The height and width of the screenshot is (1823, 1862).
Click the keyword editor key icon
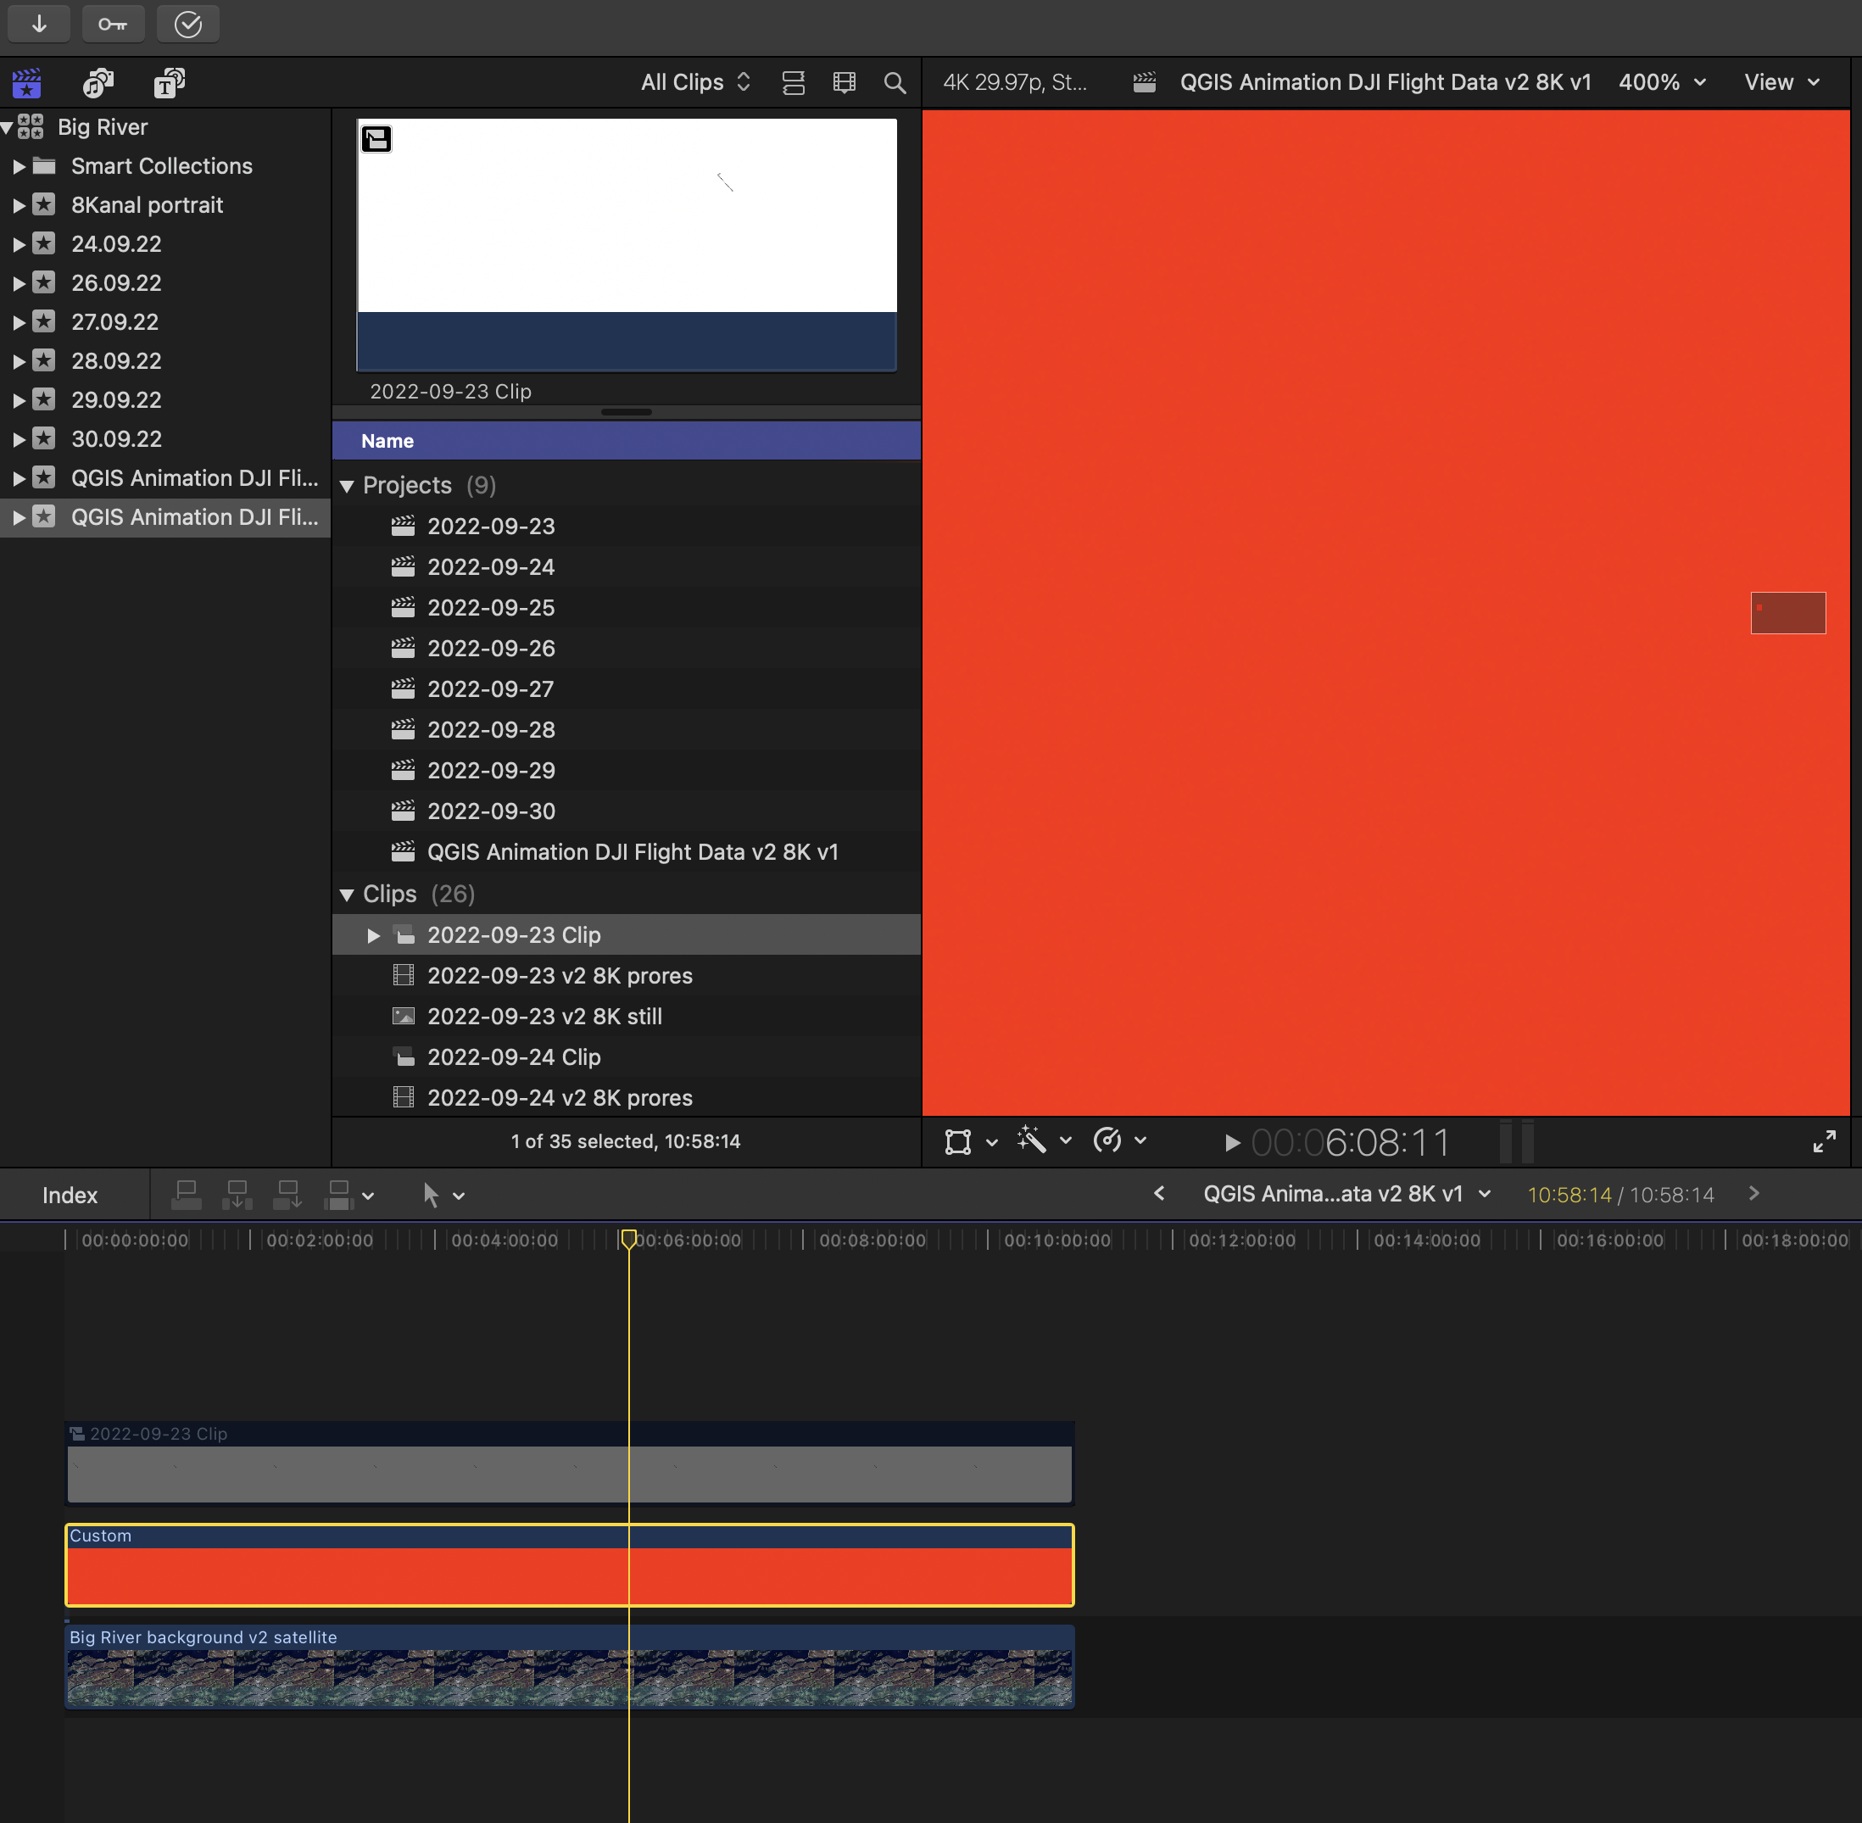point(113,24)
